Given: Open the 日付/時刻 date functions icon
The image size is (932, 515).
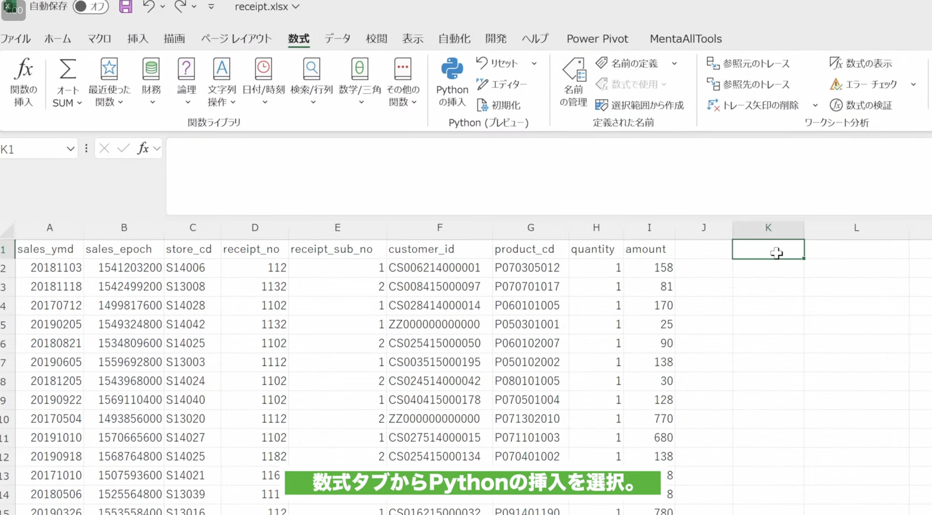Looking at the screenshot, I should [263, 69].
